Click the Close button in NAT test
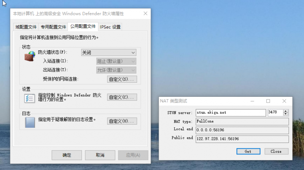The width and height of the screenshot is (304, 170). click(x=276, y=151)
